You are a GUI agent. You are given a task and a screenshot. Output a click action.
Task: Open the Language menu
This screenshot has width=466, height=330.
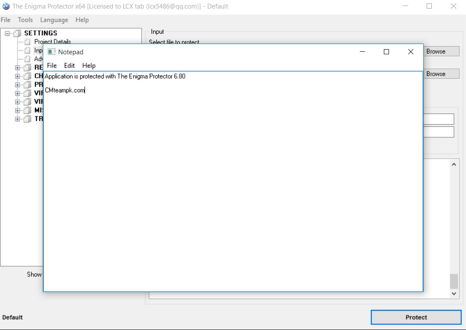54,20
